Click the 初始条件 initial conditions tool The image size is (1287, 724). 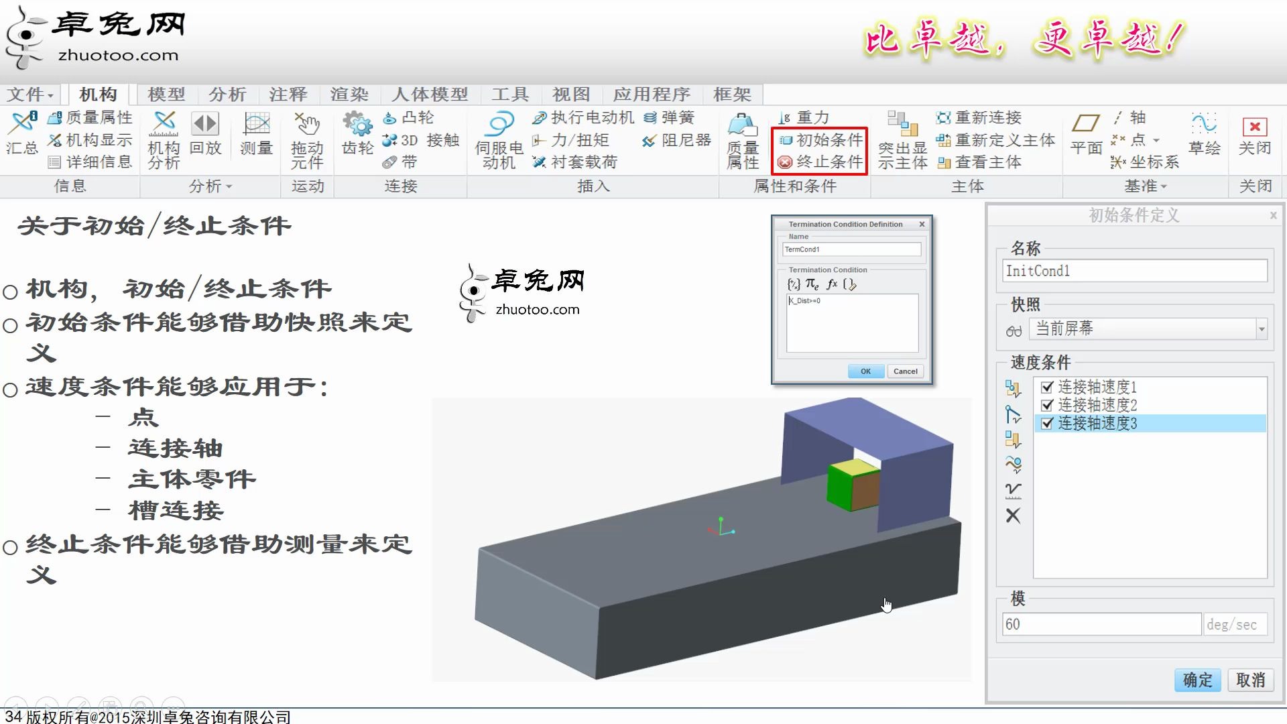(820, 140)
